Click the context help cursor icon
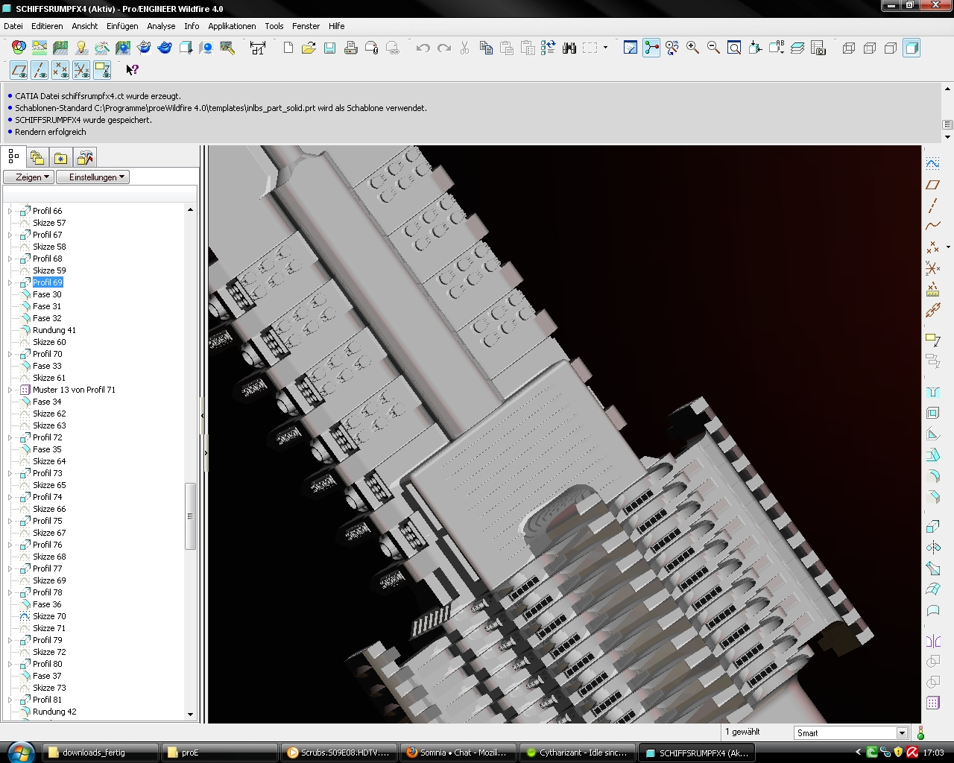Image resolution: width=954 pixels, height=763 pixels. click(x=132, y=70)
